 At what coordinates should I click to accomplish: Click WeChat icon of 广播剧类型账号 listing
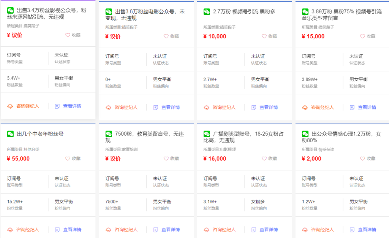coord(207,134)
